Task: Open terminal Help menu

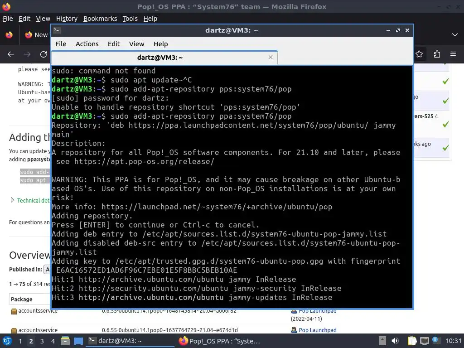Action: click(x=161, y=44)
